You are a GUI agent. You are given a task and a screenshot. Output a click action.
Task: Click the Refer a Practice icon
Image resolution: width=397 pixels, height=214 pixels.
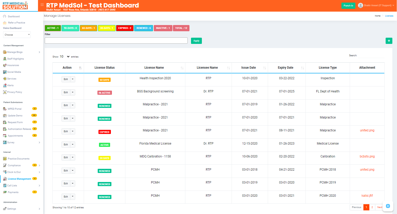(5, 23)
